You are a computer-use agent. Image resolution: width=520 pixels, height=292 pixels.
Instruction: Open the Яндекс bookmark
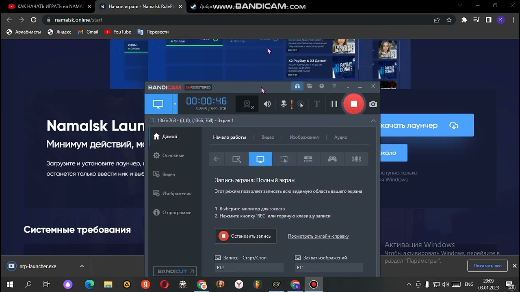tap(59, 32)
